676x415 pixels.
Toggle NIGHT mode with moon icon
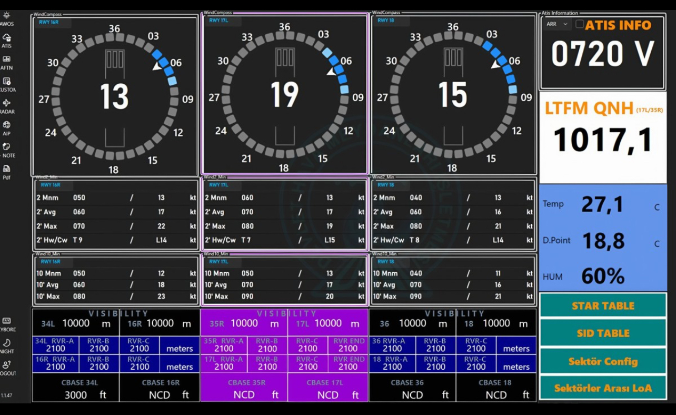6,343
